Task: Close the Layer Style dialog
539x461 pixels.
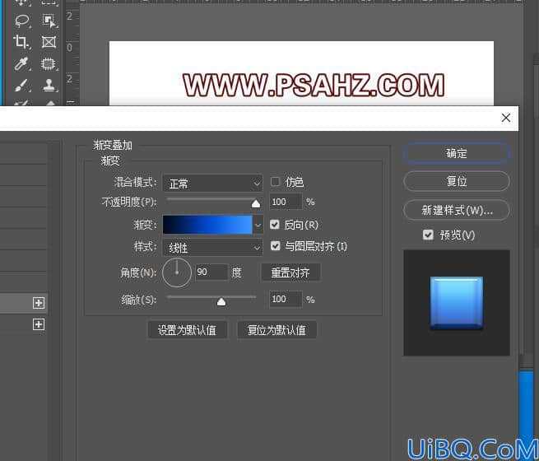Action: pos(505,118)
